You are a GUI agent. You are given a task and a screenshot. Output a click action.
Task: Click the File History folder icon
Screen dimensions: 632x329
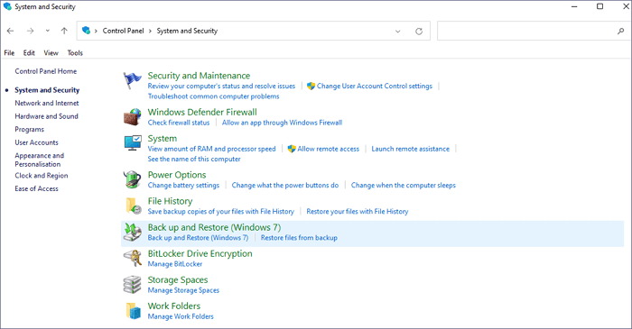tap(133, 206)
